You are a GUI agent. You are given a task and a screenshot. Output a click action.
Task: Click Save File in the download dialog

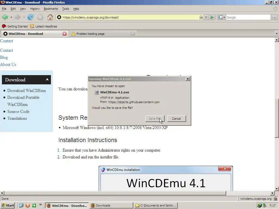(x=155, y=119)
